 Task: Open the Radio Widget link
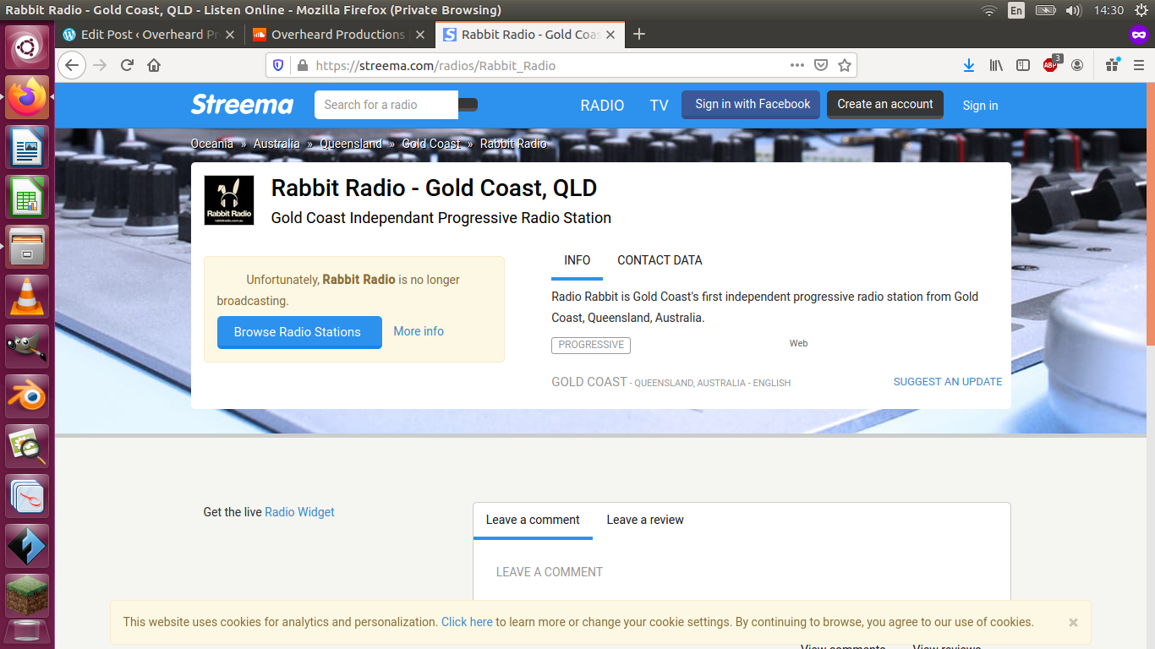coord(299,512)
